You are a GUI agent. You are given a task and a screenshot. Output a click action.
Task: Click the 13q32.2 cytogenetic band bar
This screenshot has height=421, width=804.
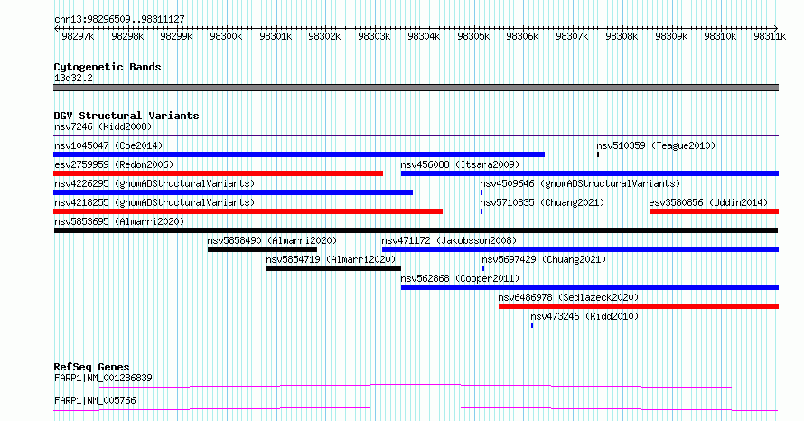click(416, 88)
